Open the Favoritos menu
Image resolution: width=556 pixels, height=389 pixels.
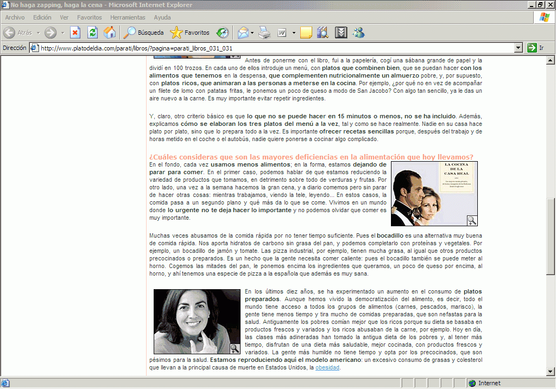tap(90, 17)
